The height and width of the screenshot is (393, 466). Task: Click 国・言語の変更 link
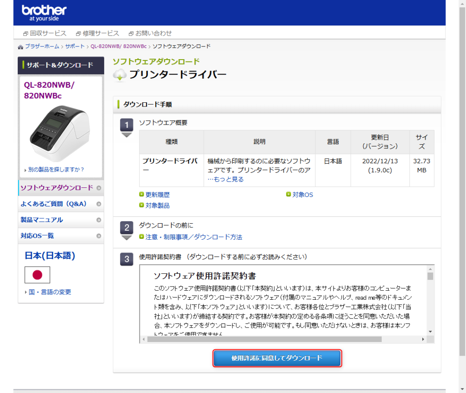click(x=50, y=292)
